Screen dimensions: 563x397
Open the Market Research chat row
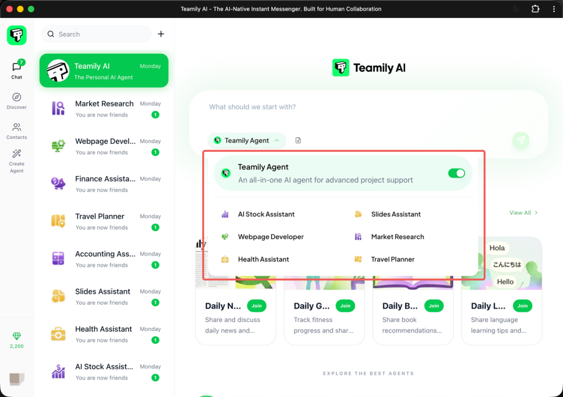[x=104, y=109]
